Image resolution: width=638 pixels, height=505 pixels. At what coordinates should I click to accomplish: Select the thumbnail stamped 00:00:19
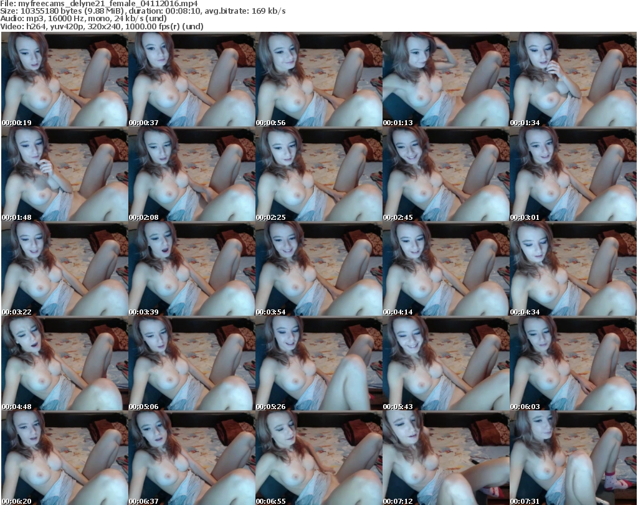[65, 79]
